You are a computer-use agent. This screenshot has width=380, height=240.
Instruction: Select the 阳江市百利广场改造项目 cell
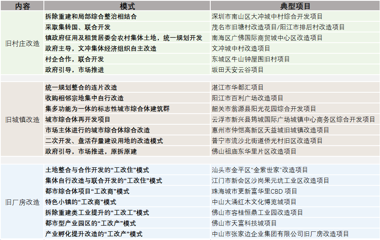pyautogui.click(x=247, y=98)
